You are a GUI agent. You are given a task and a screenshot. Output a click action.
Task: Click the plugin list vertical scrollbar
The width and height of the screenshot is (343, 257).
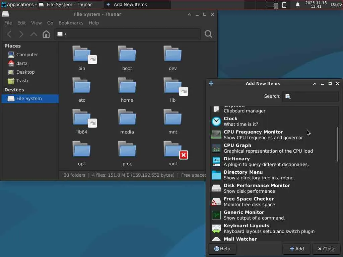click(x=337, y=145)
